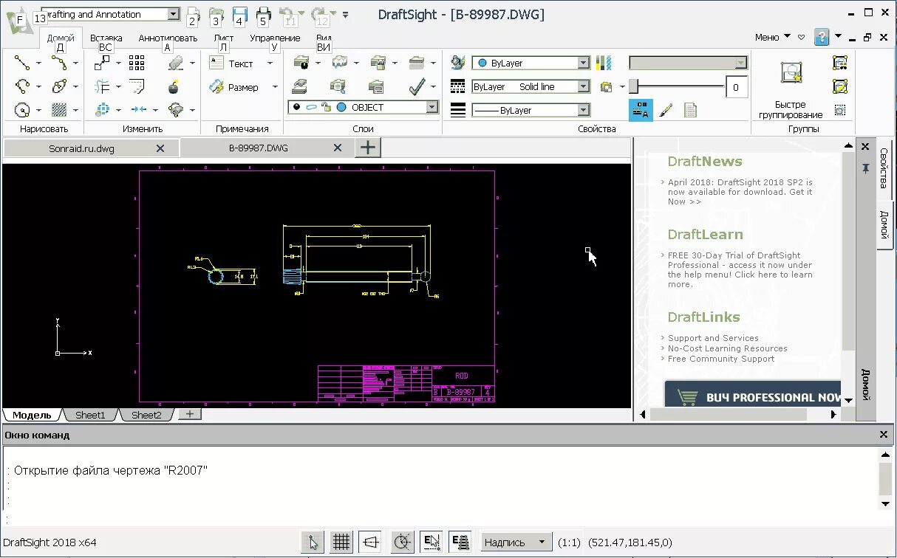Screen dimensions: 897x558
Task: Click the new drawing tab plus button
Action: [367, 148]
